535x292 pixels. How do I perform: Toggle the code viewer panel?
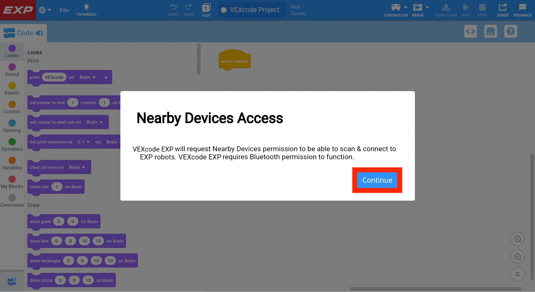[x=470, y=31]
